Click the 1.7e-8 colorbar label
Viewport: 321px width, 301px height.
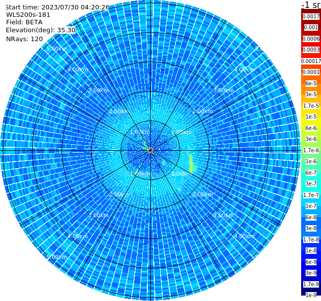pos(311,240)
